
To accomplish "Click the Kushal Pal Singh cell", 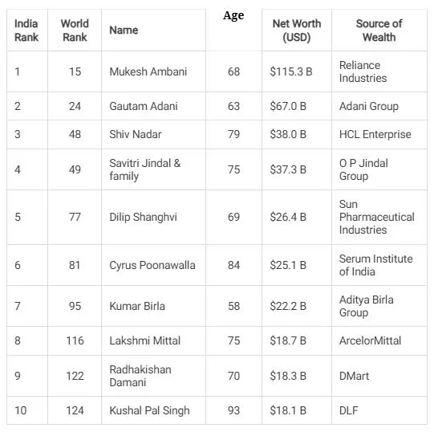I will pyautogui.click(x=149, y=410).
